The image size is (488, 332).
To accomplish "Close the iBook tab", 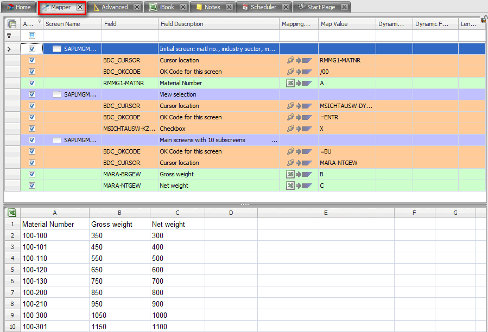I will point(183,7).
